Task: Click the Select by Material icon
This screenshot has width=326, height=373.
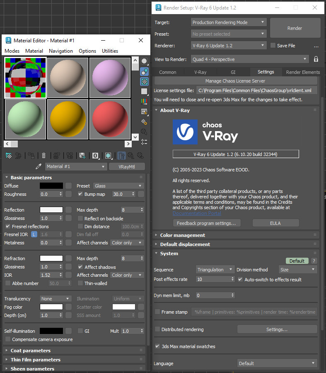Action: [144, 132]
